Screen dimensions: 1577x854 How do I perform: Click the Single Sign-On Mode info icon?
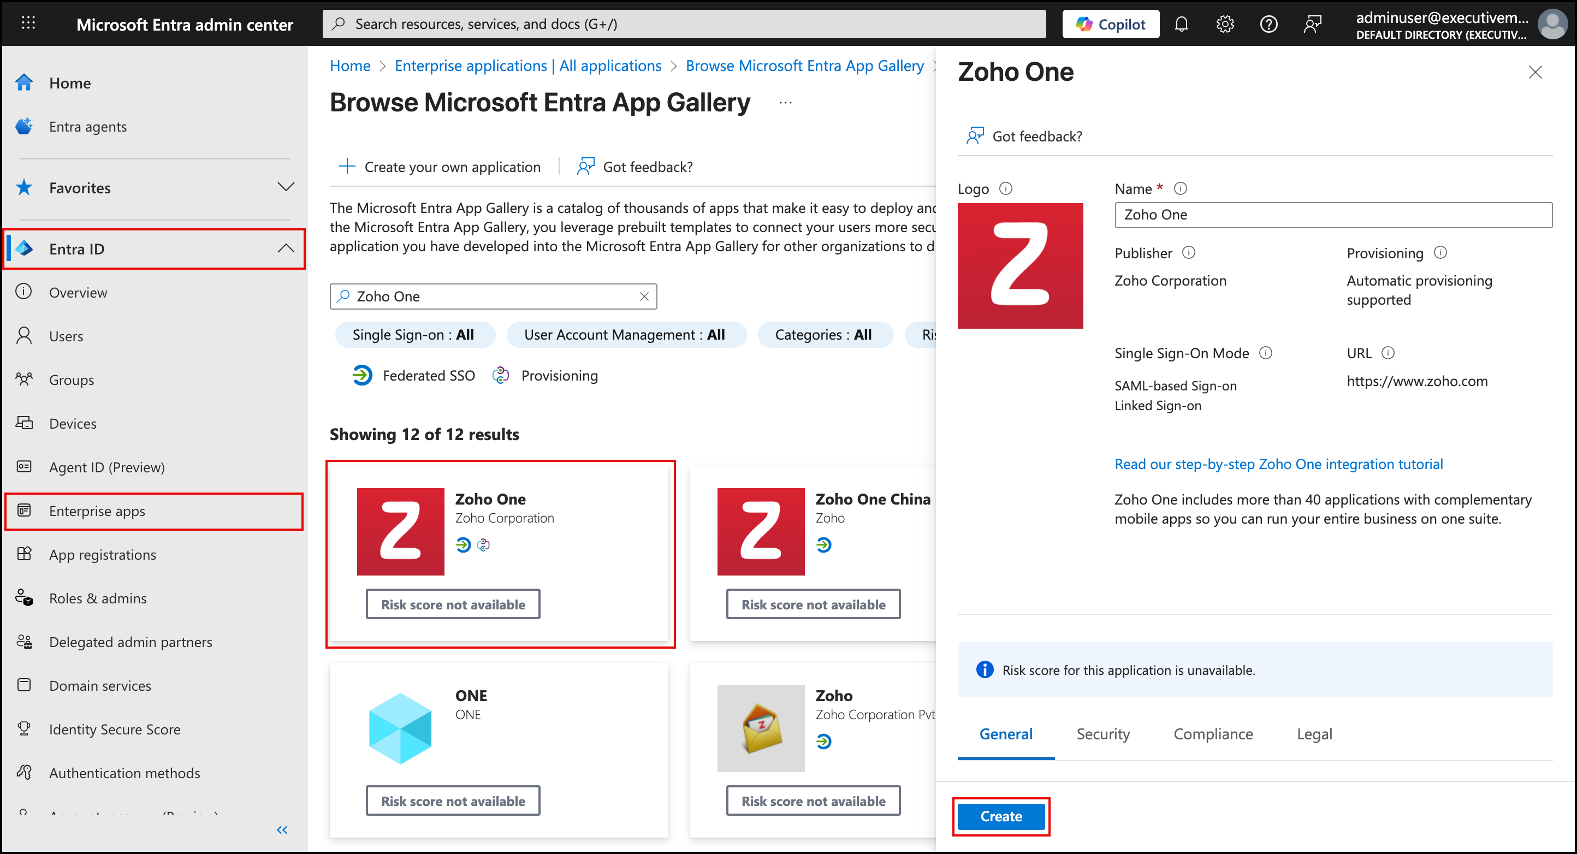tap(1265, 353)
